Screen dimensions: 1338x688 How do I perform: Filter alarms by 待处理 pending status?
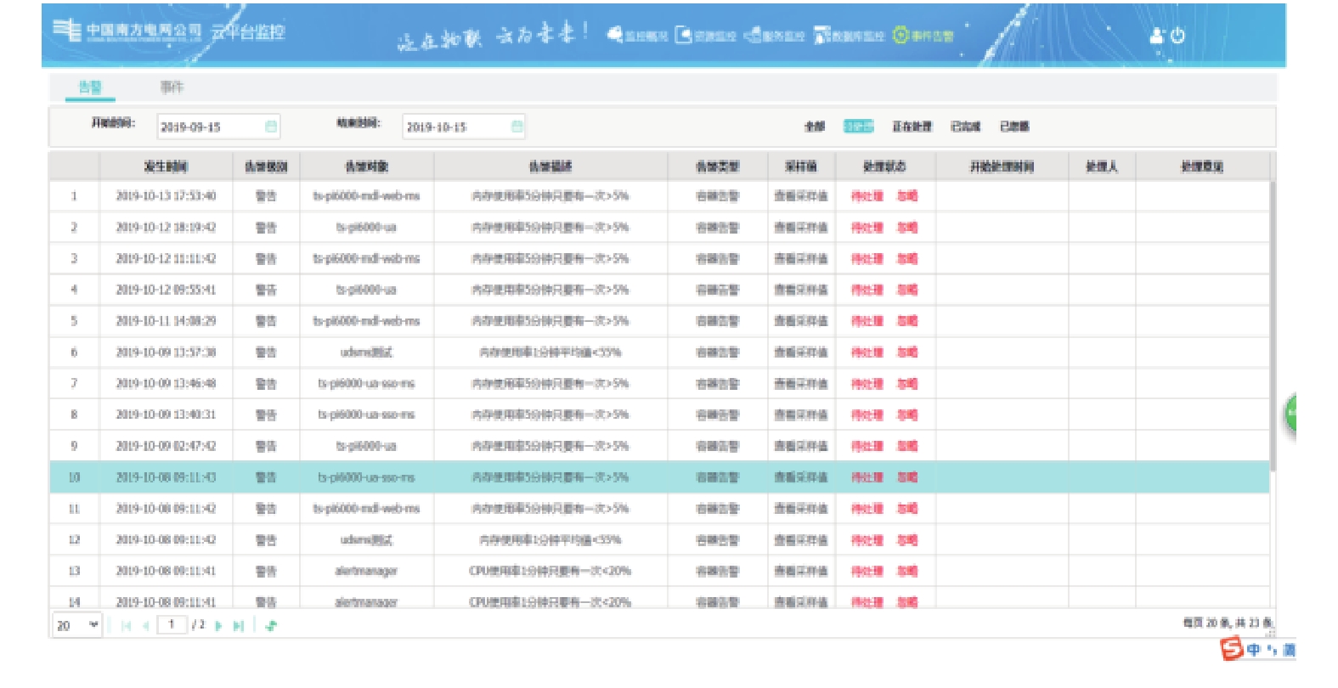tap(858, 127)
